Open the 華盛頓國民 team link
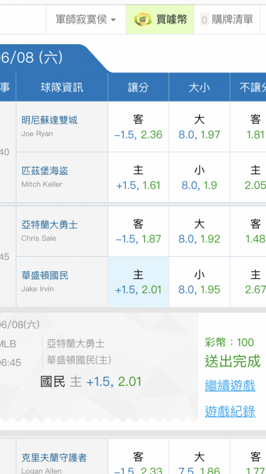The width and height of the screenshot is (266, 474). (x=44, y=276)
